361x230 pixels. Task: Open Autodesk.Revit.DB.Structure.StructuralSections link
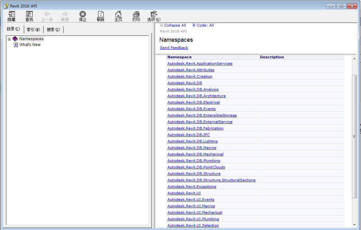211,180
